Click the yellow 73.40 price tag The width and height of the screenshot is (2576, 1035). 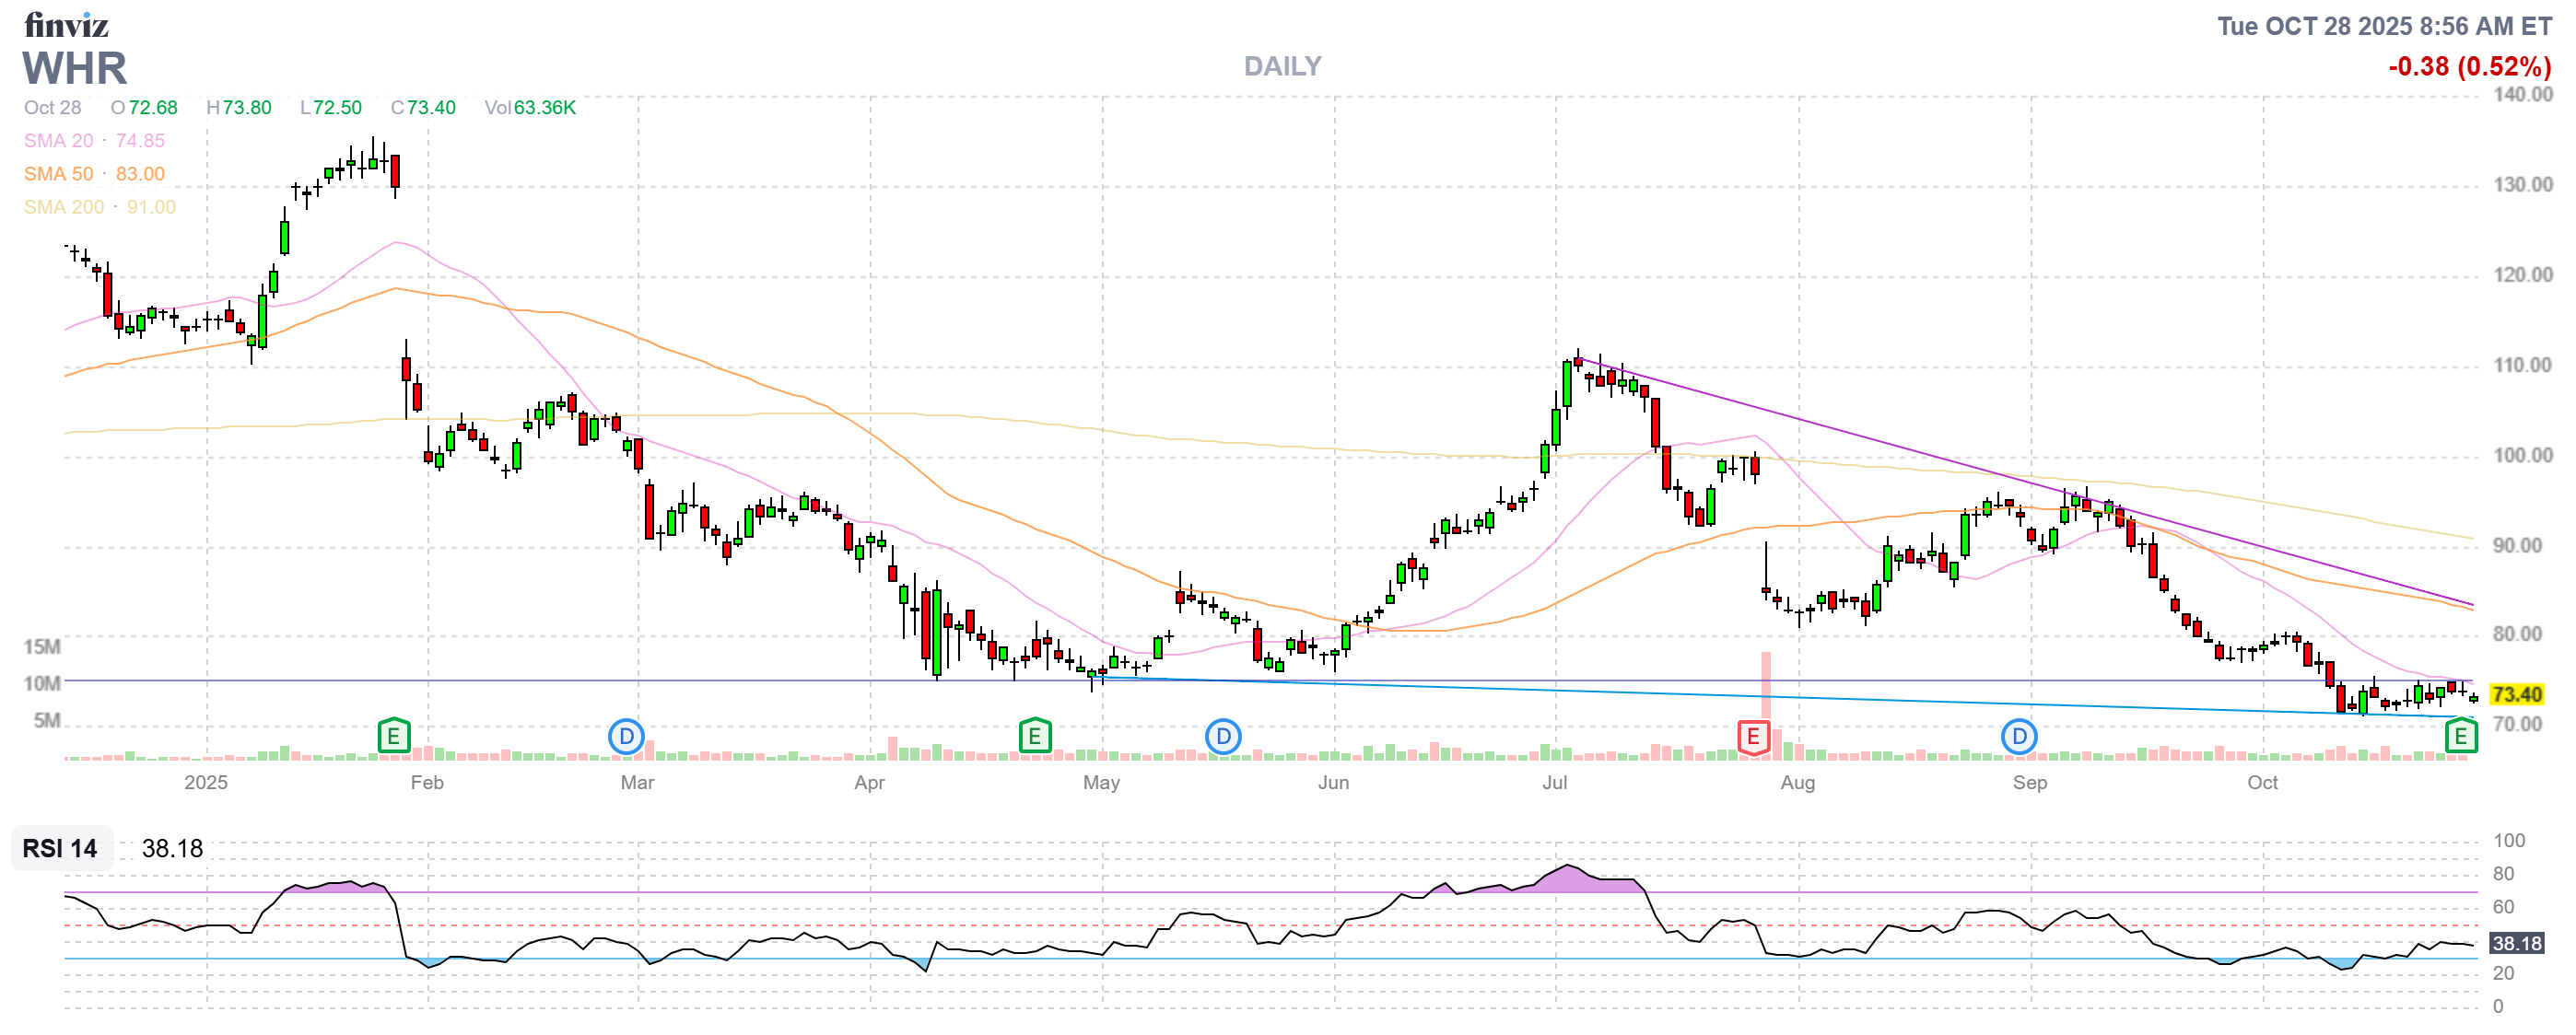(2515, 694)
